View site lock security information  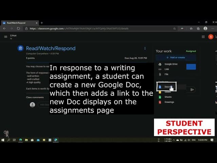tap(26, 29)
